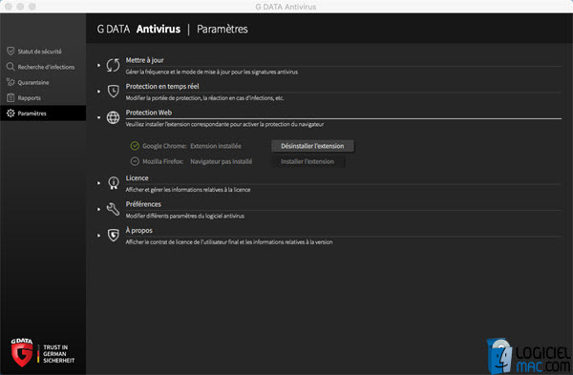The height and width of the screenshot is (375, 573).
Task: Click the Licence heading
Action: tap(137, 177)
